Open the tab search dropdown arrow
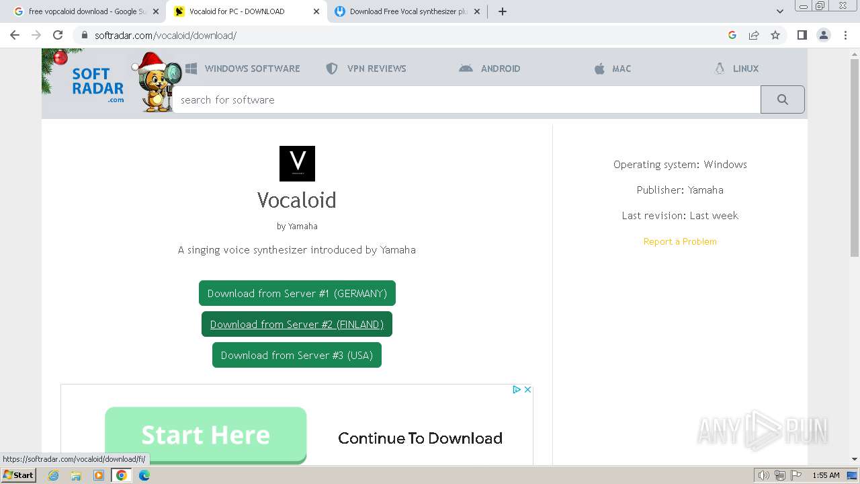Screen dimensions: 860x484 [x=780, y=11]
